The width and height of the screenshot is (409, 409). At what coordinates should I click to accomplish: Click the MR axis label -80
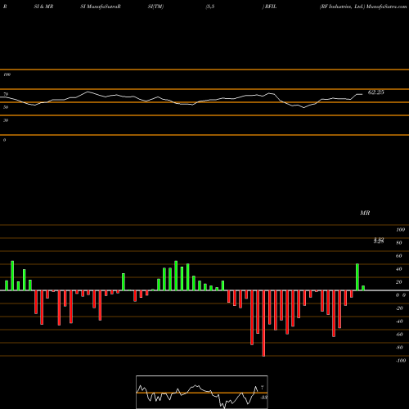[x=399, y=348]
